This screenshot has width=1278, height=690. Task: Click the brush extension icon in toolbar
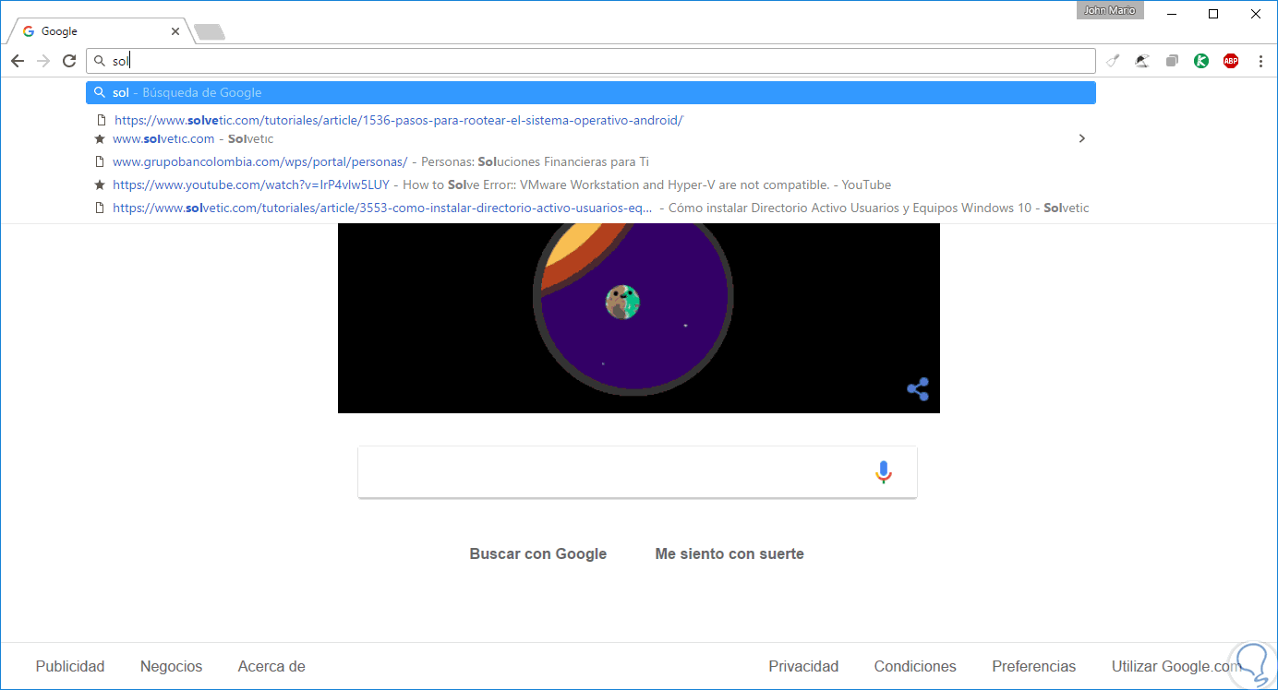[x=1114, y=61]
